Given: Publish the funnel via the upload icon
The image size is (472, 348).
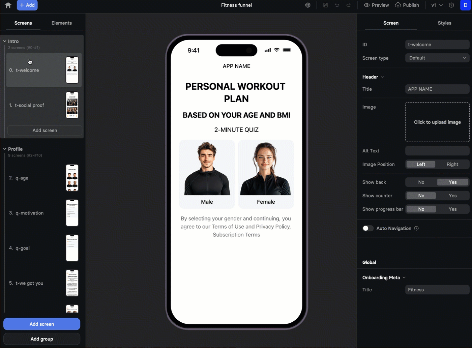Looking at the screenshot, I should pos(407,5).
